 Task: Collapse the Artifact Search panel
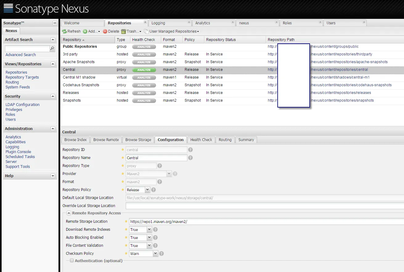53,40
